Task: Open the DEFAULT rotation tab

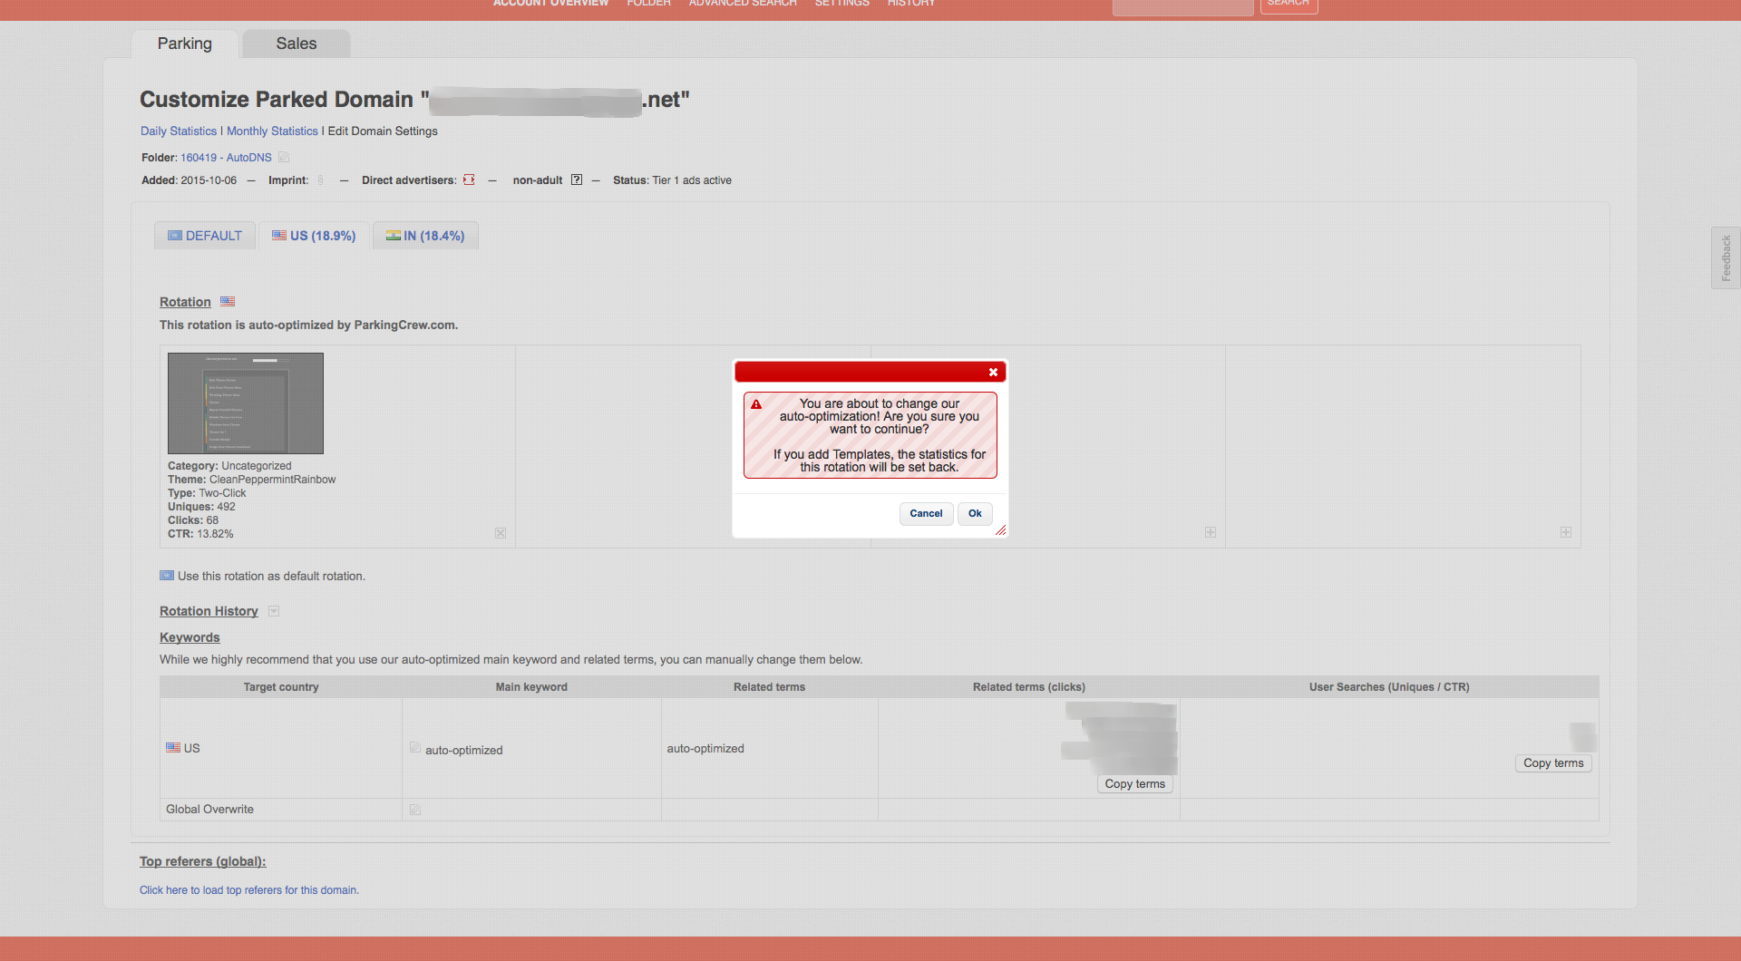Action: [205, 236]
